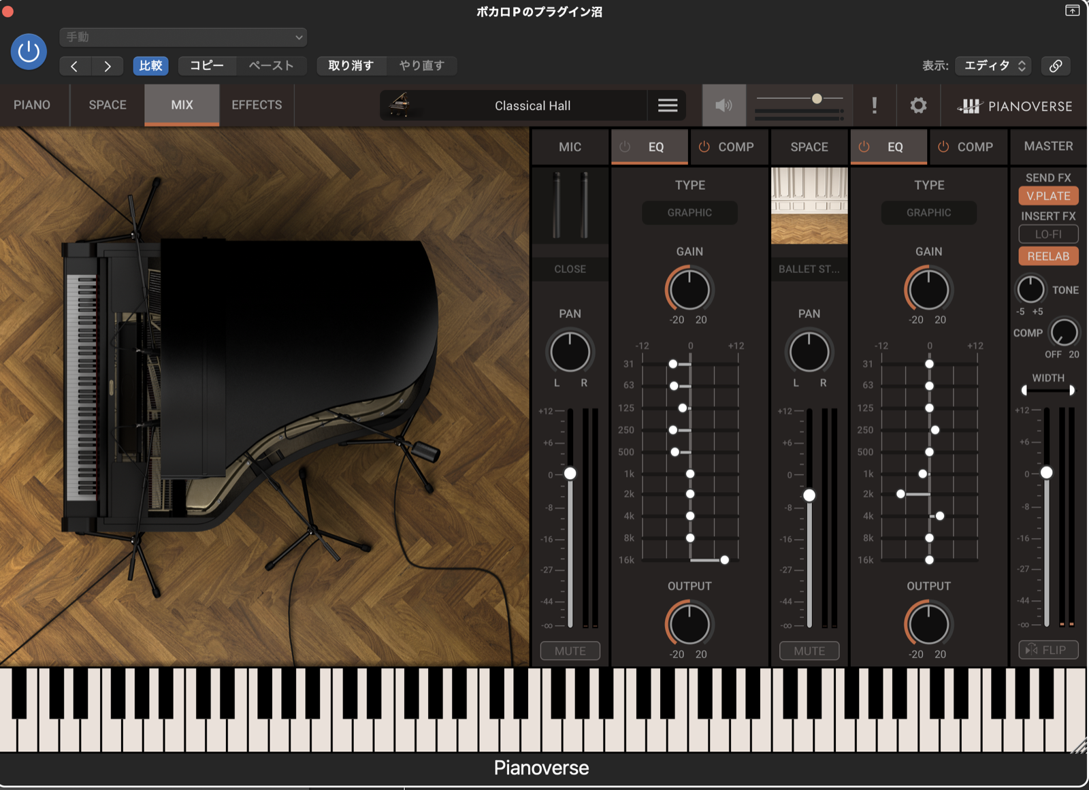Image resolution: width=1089 pixels, height=790 pixels.
Task: Click the speaker audio icon
Action: (x=724, y=105)
